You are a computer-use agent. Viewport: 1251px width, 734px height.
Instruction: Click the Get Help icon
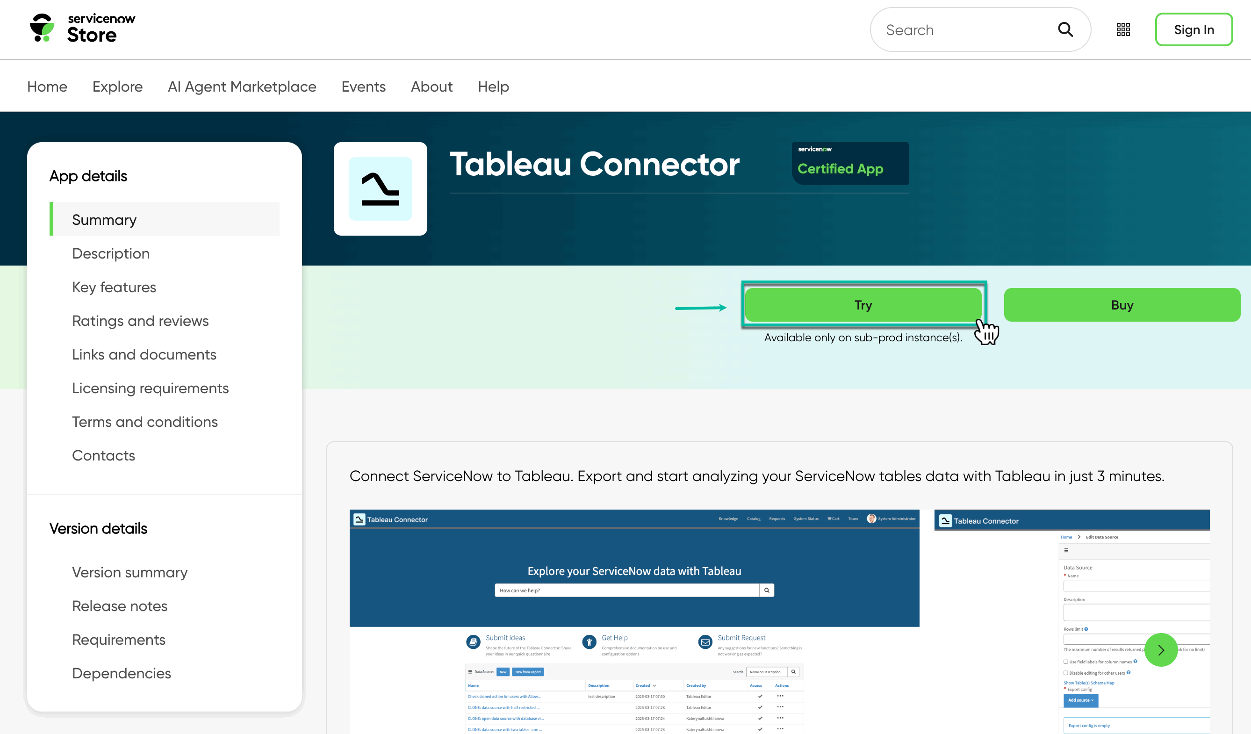pyautogui.click(x=589, y=641)
